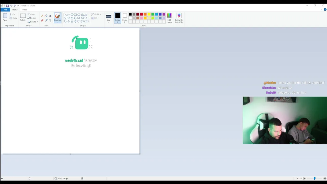Click the Brushes tool icon
Viewport: 327px width, 184px height.
[x=57, y=16]
